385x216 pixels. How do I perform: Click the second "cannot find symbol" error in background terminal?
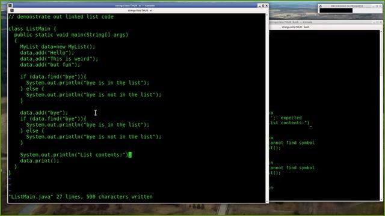292,168
